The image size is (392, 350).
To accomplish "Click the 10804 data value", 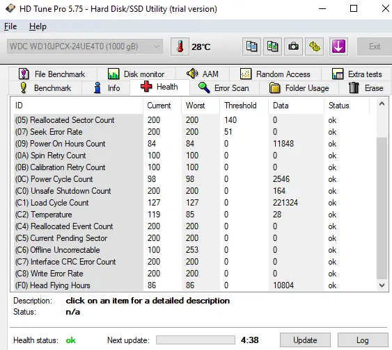I will click(x=283, y=285).
